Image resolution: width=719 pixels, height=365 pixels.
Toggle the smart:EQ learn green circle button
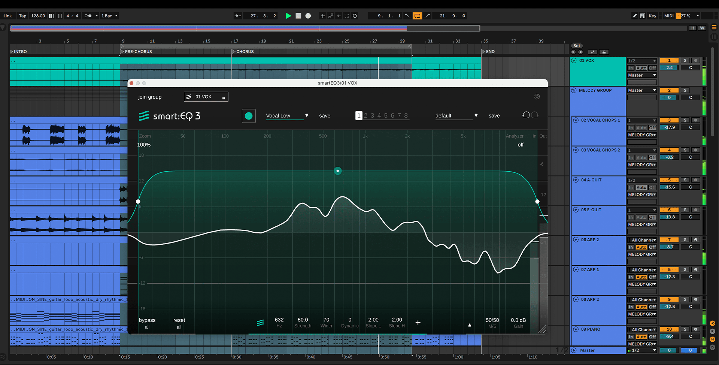[x=249, y=116]
